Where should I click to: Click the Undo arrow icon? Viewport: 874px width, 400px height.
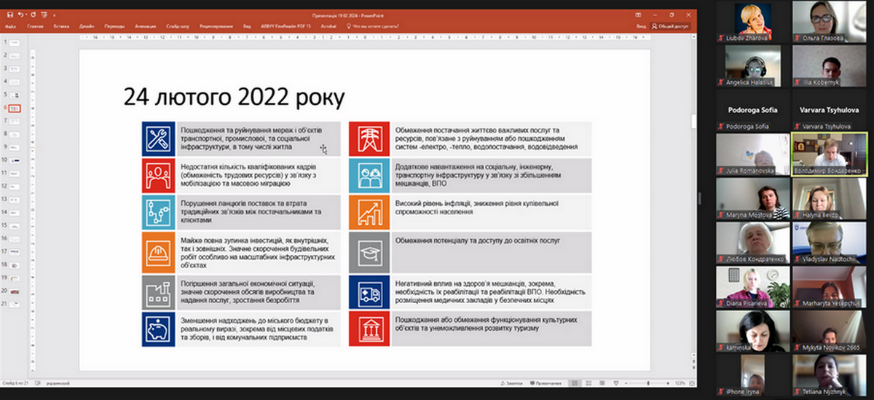(x=21, y=14)
